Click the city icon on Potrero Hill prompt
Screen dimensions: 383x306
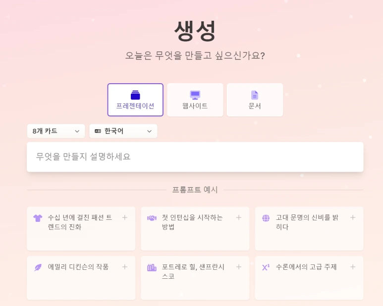152,267
